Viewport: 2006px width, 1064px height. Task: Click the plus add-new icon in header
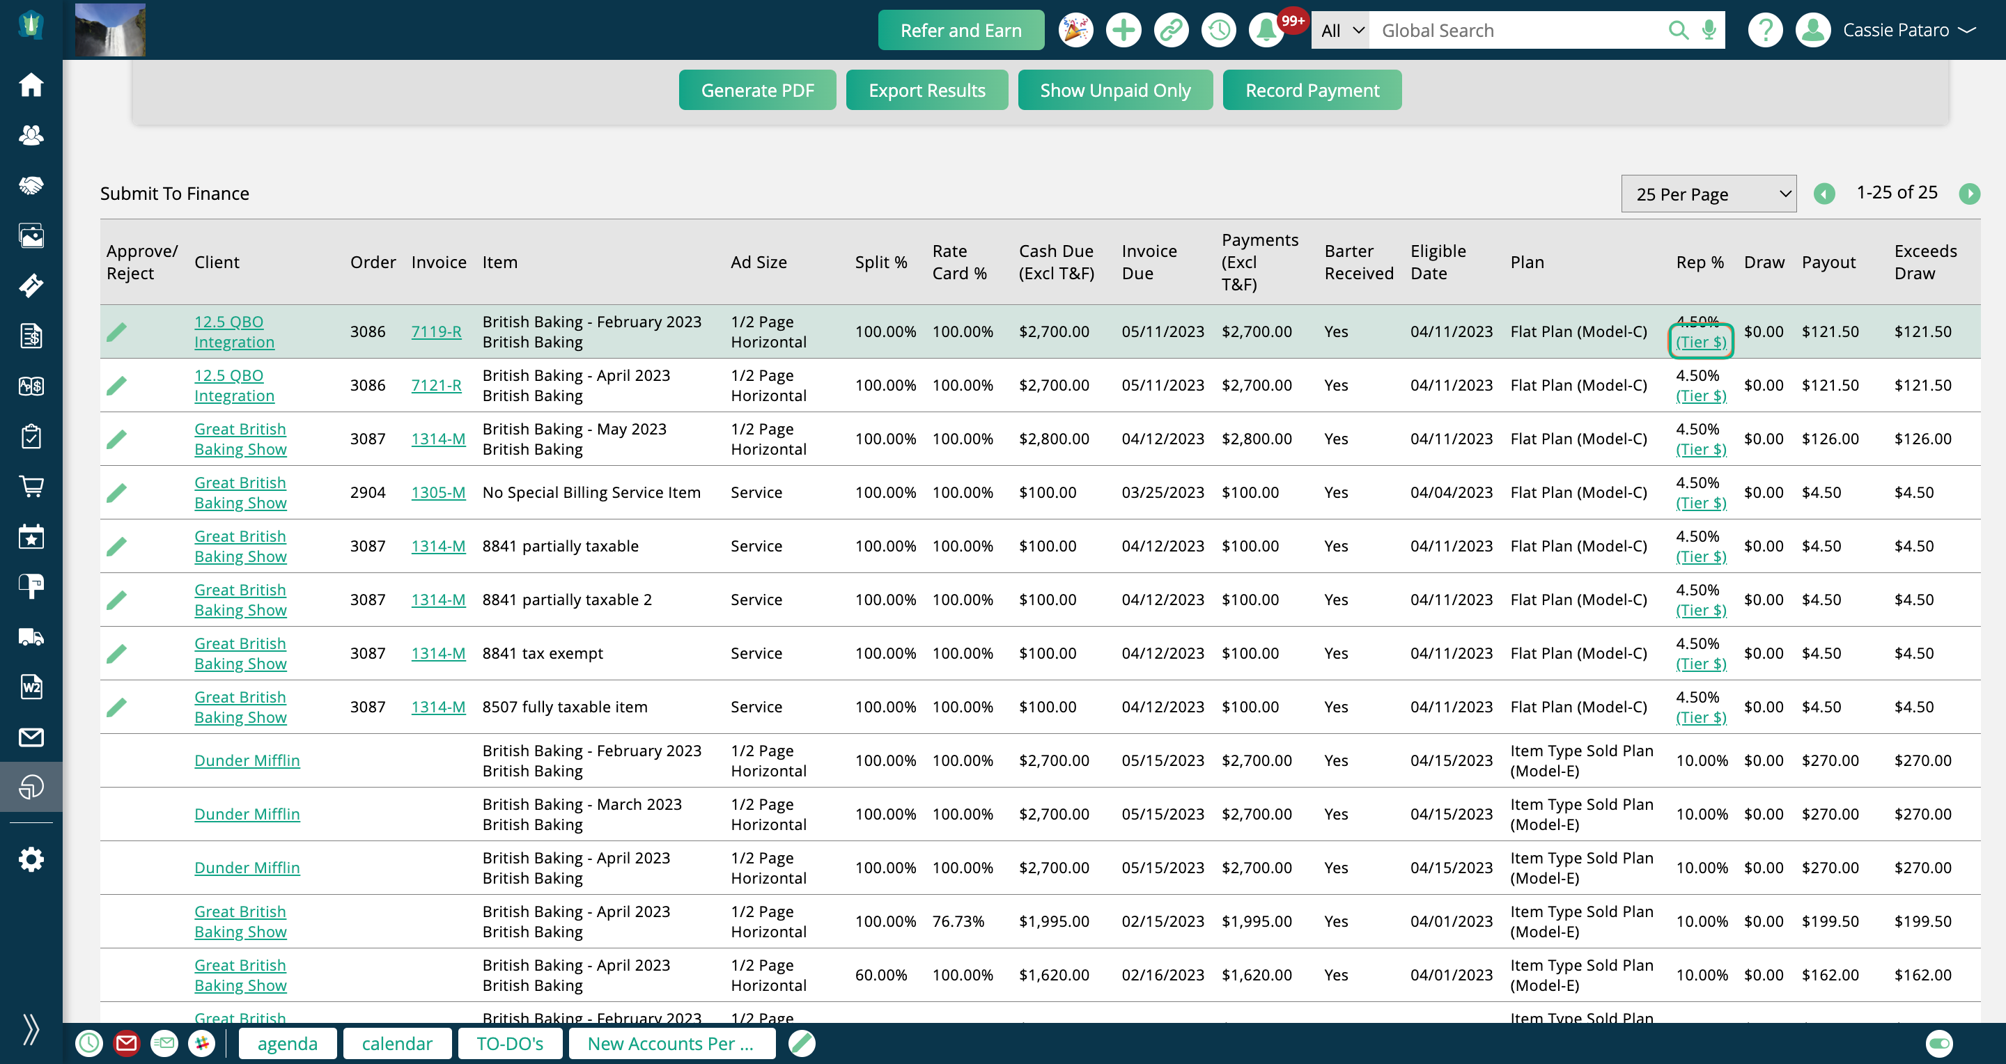tap(1123, 31)
